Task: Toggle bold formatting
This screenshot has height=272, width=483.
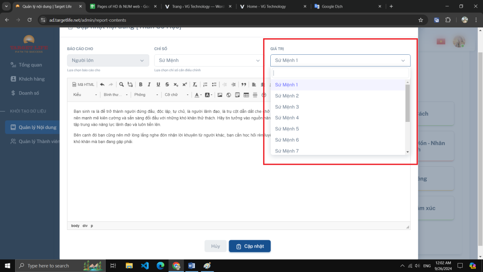Action: tap(141, 85)
